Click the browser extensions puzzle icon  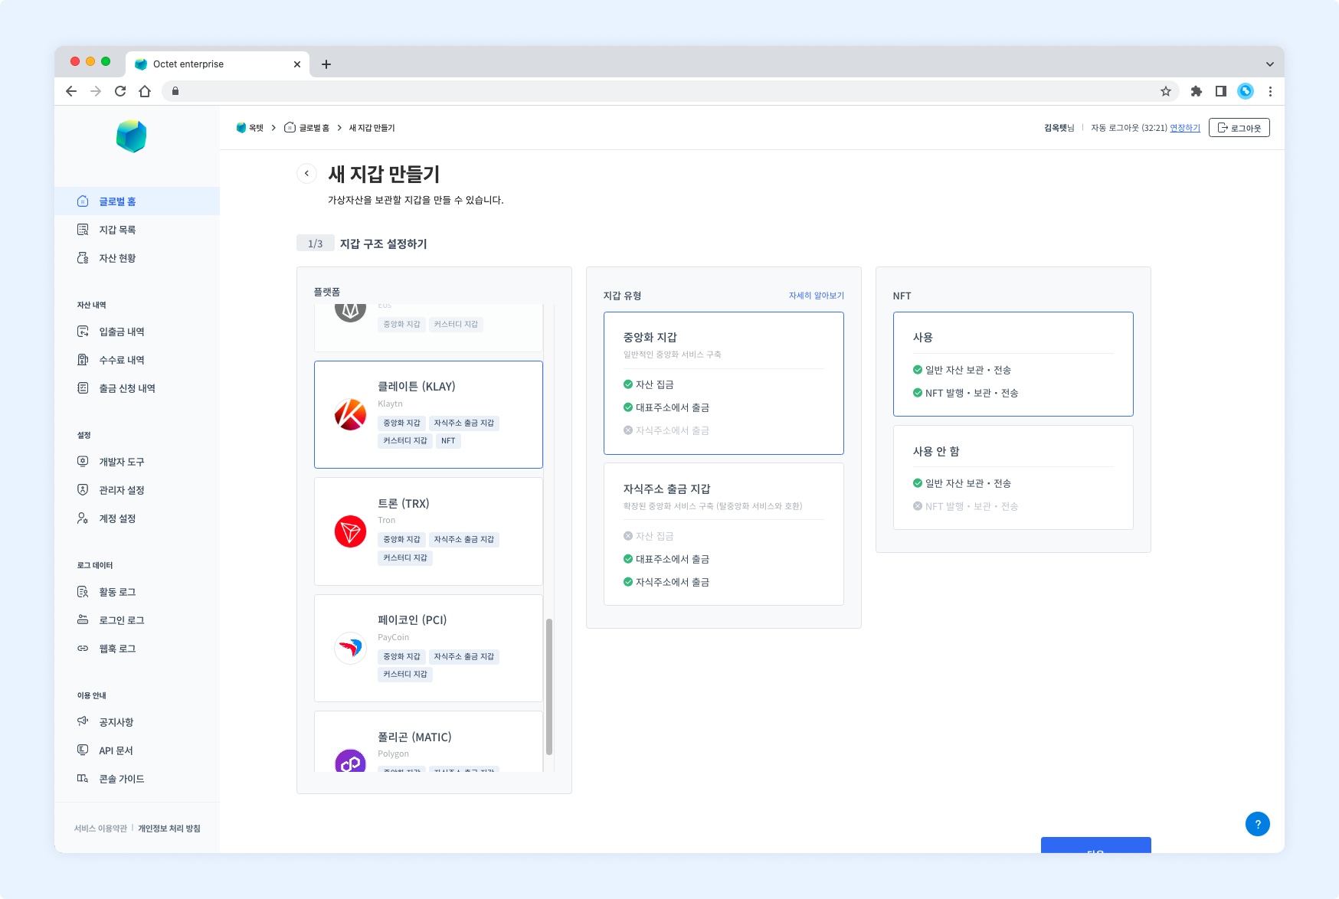click(1197, 91)
